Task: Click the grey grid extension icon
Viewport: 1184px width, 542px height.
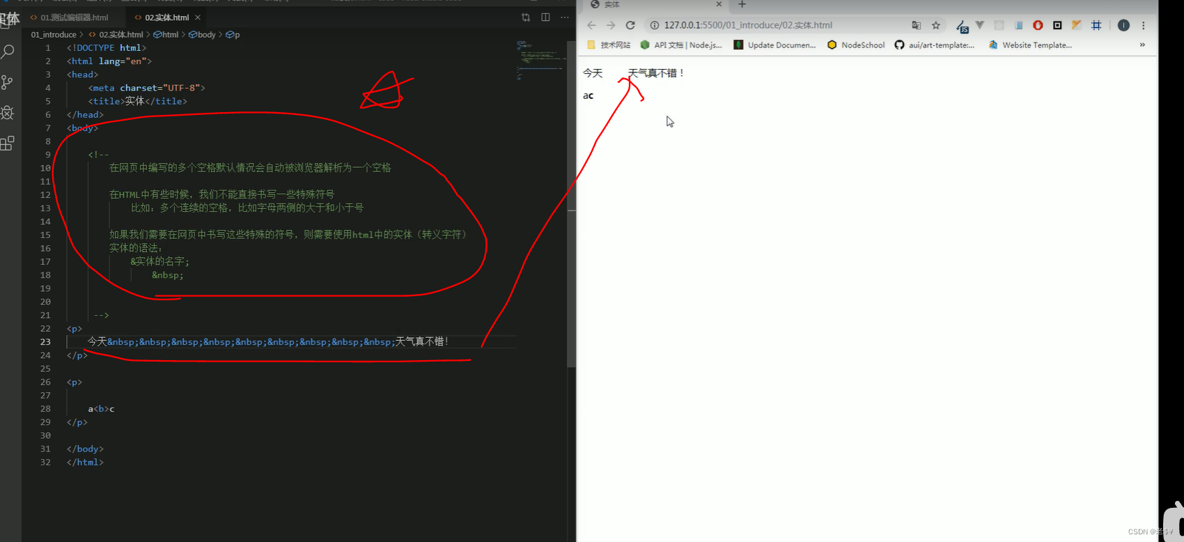Action: tap(999, 25)
